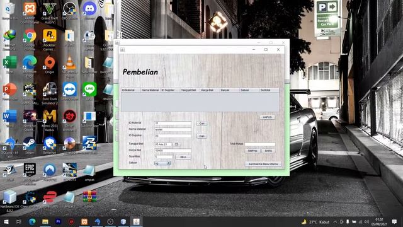Click the ID Material input field

click(x=173, y=124)
